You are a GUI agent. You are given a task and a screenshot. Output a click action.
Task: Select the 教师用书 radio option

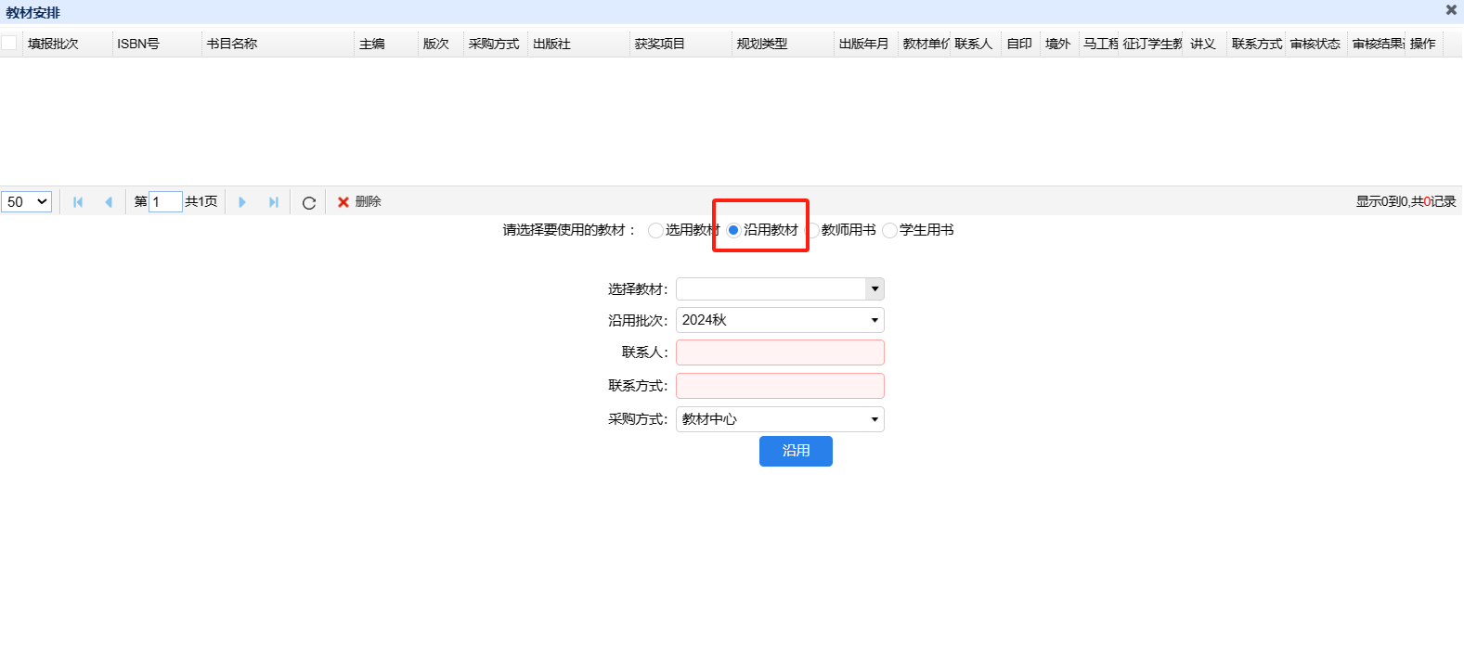pos(812,231)
